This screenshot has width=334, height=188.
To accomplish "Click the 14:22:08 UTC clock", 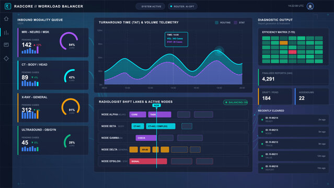I will [296, 6].
